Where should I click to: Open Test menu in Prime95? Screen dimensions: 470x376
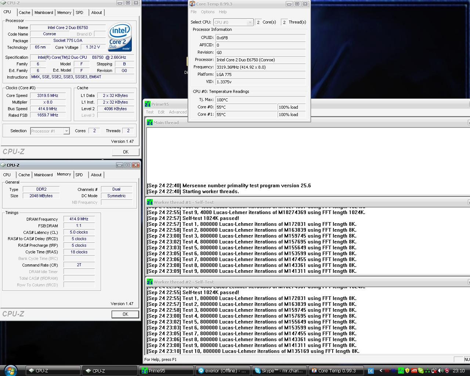point(150,112)
